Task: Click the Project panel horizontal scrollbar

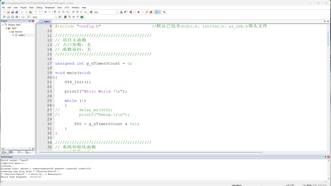Action: click(17, 149)
